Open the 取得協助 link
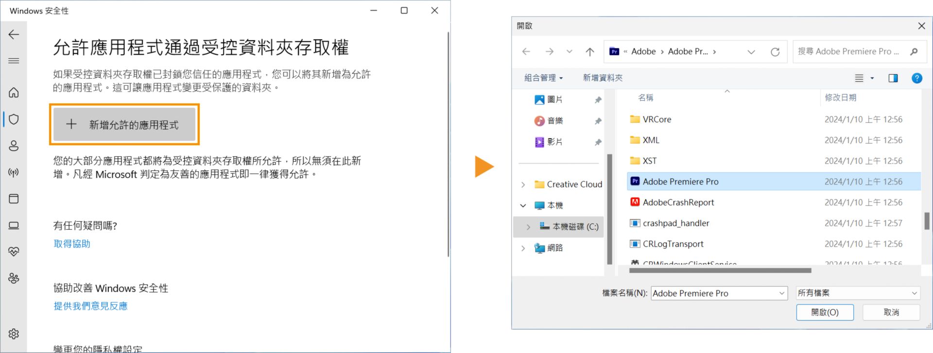This screenshot has height=353, width=933. pyautogui.click(x=72, y=244)
